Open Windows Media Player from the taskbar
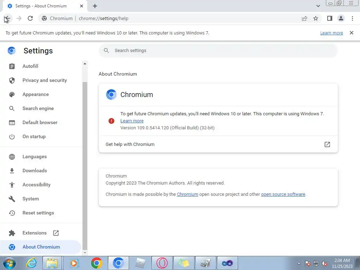 [x=74, y=263]
